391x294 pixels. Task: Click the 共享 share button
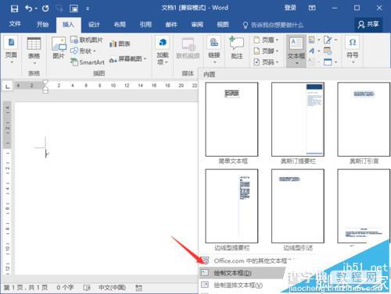pyautogui.click(x=368, y=24)
